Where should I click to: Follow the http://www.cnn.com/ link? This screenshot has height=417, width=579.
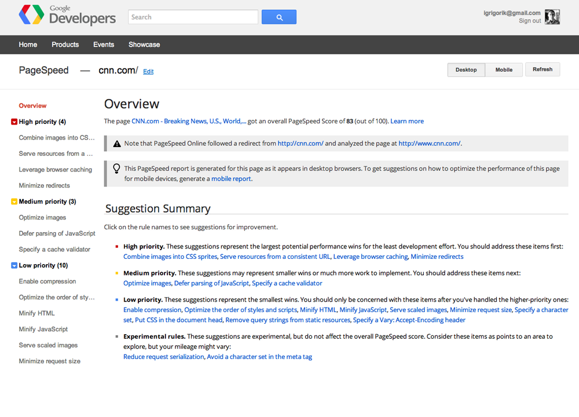[x=429, y=143]
